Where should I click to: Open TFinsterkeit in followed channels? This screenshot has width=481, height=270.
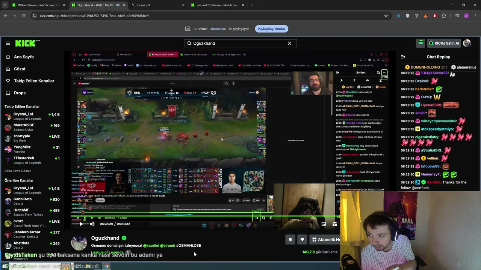[32, 160]
